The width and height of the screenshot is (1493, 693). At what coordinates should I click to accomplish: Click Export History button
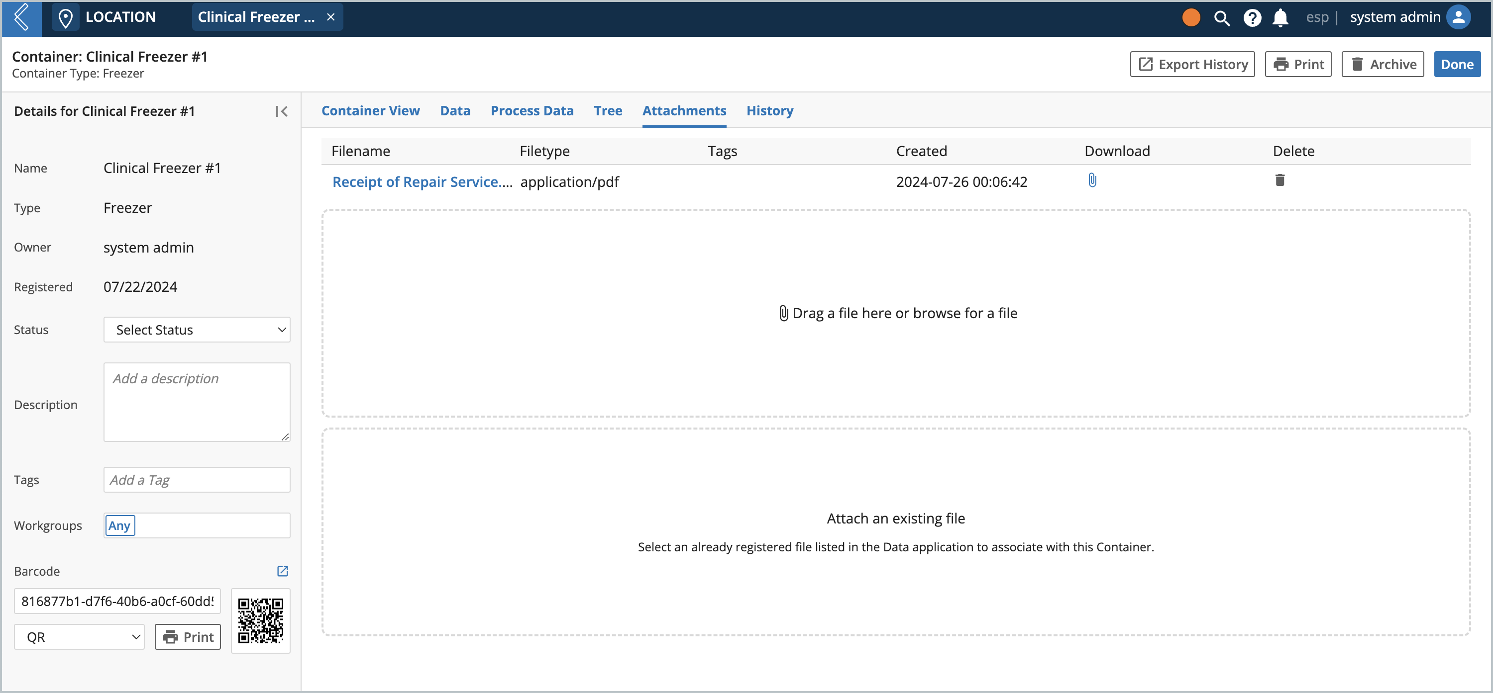click(1192, 64)
